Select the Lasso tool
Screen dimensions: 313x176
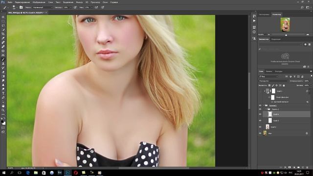pos(3,25)
